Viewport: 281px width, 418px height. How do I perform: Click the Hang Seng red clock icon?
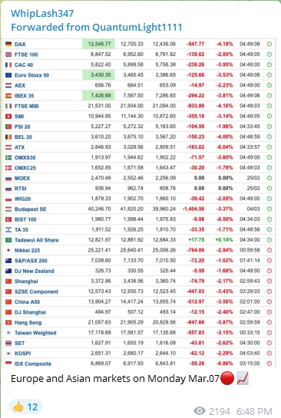coord(269,323)
